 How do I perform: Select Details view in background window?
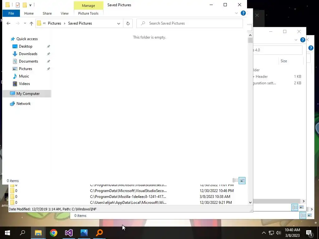point(295,207)
